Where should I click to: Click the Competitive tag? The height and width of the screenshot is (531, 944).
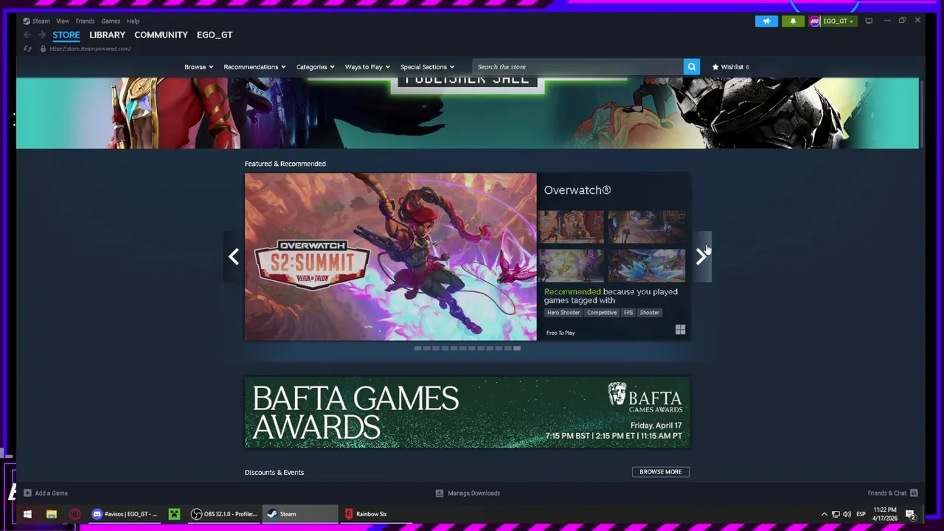click(x=602, y=313)
